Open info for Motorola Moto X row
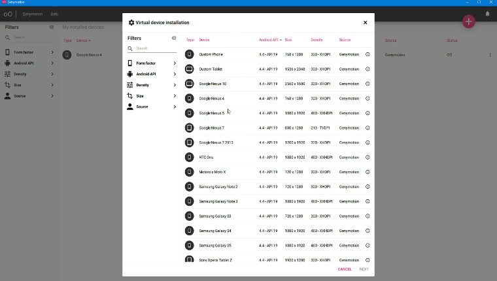497x281 pixels. (368, 172)
